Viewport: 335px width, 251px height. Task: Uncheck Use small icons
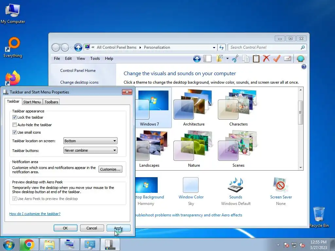coord(14,132)
